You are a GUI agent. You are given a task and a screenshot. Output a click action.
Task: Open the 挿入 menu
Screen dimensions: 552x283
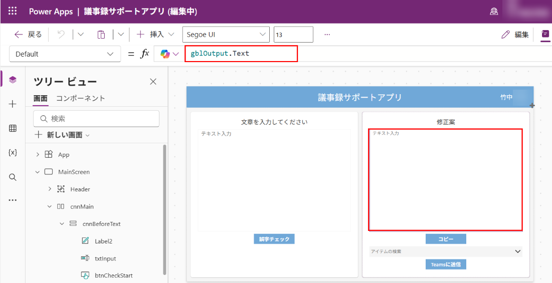point(156,35)
